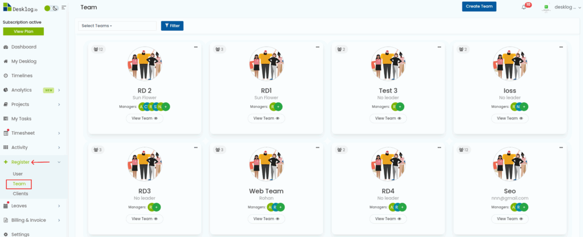Viewport: 583px width, 237px height.
Task: Open three-dot menu on Test 3 card
Action: coord(439,47)
